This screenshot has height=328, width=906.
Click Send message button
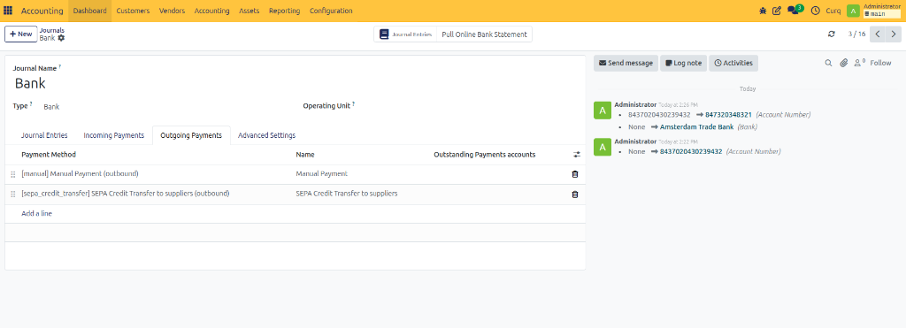pyautogui.click(x=626, y=63)
